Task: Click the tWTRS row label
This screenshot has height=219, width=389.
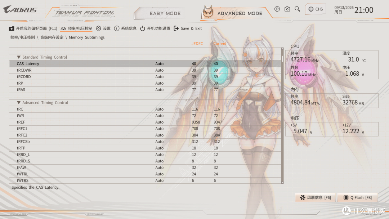Action: pyautogui.click(x=23, y=180)
